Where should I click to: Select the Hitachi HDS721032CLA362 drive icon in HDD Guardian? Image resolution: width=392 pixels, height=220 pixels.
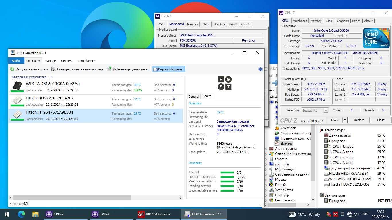[x=17, y=100]
